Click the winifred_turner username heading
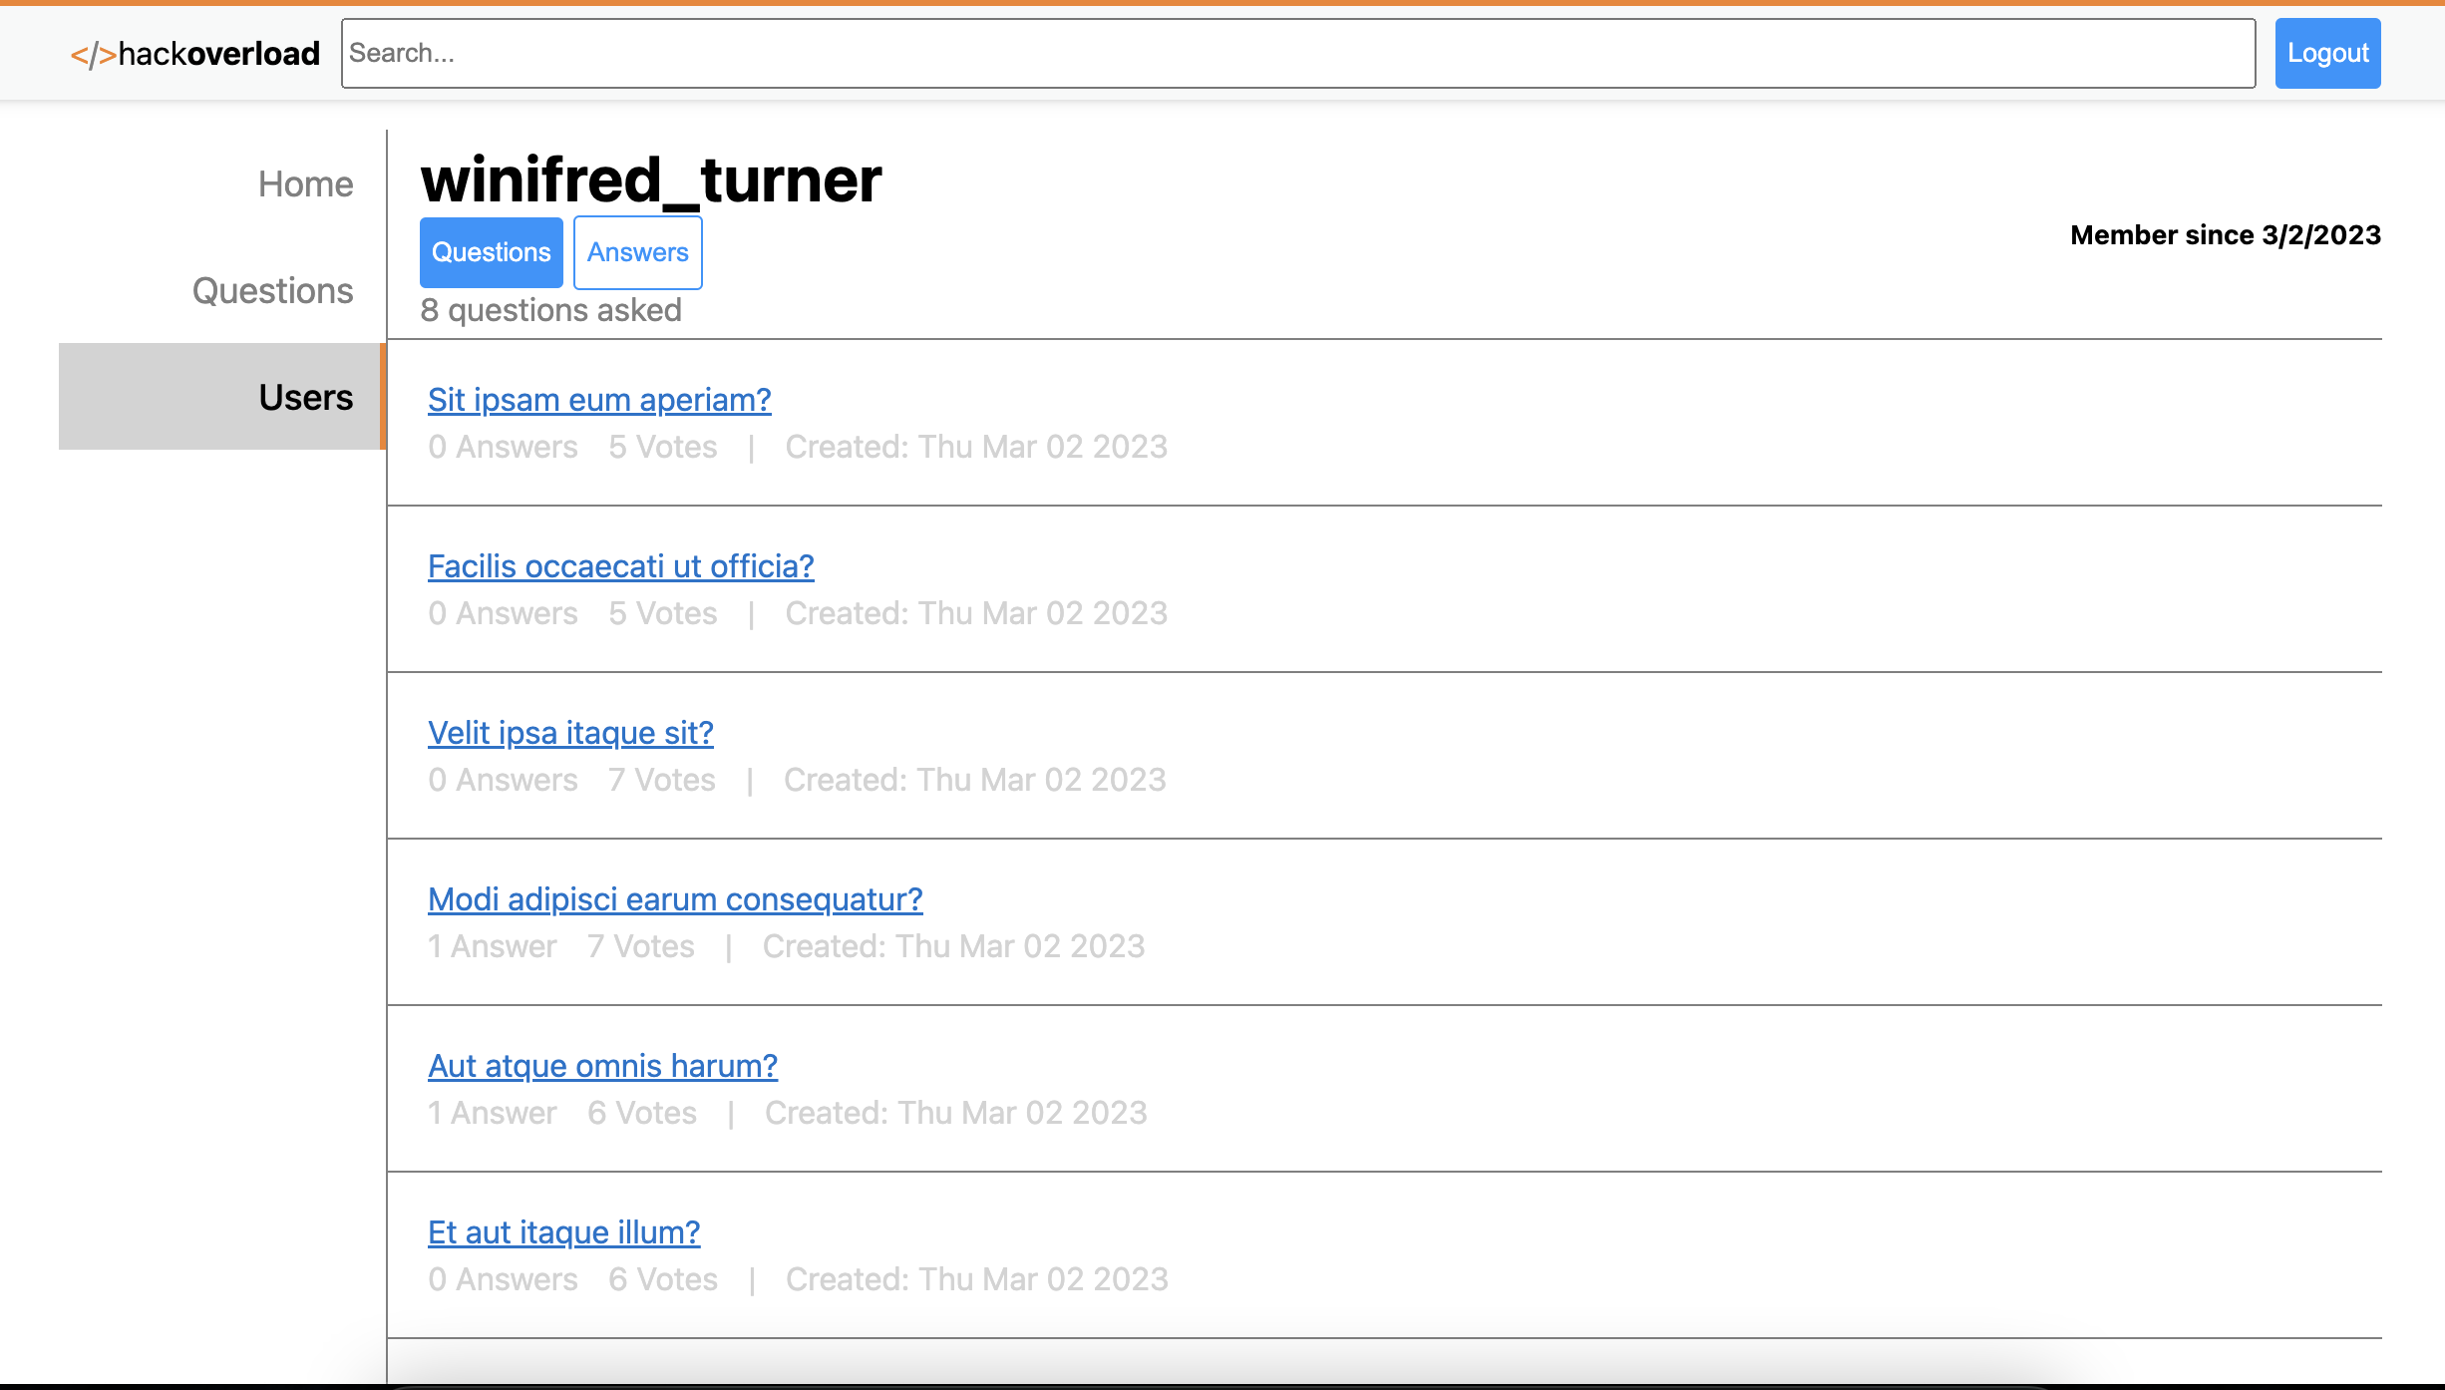Screen dimensions: 2445x1390 click(651, 180)
